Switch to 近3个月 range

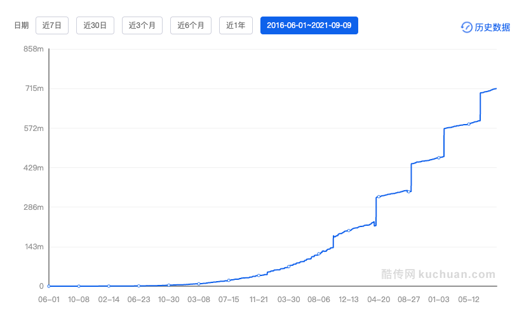tap(142, 25)
